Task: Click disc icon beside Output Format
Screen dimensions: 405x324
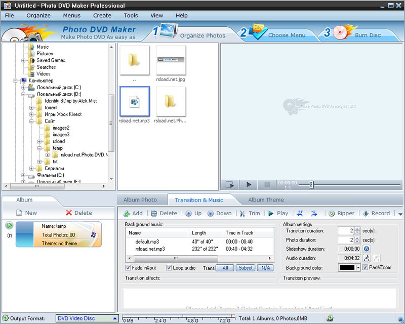Action: coord(5,318)
